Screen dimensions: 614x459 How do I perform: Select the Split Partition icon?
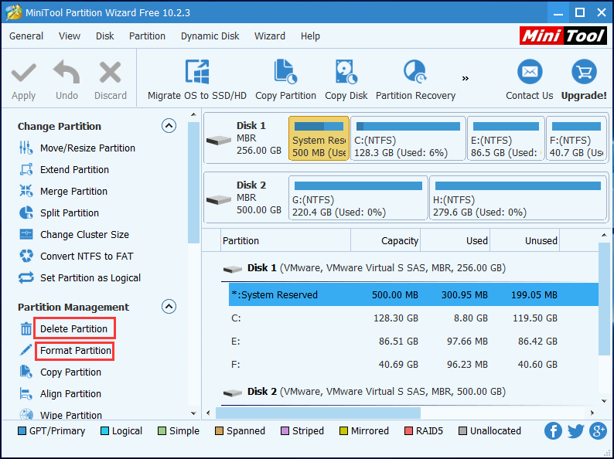[26, 212]
